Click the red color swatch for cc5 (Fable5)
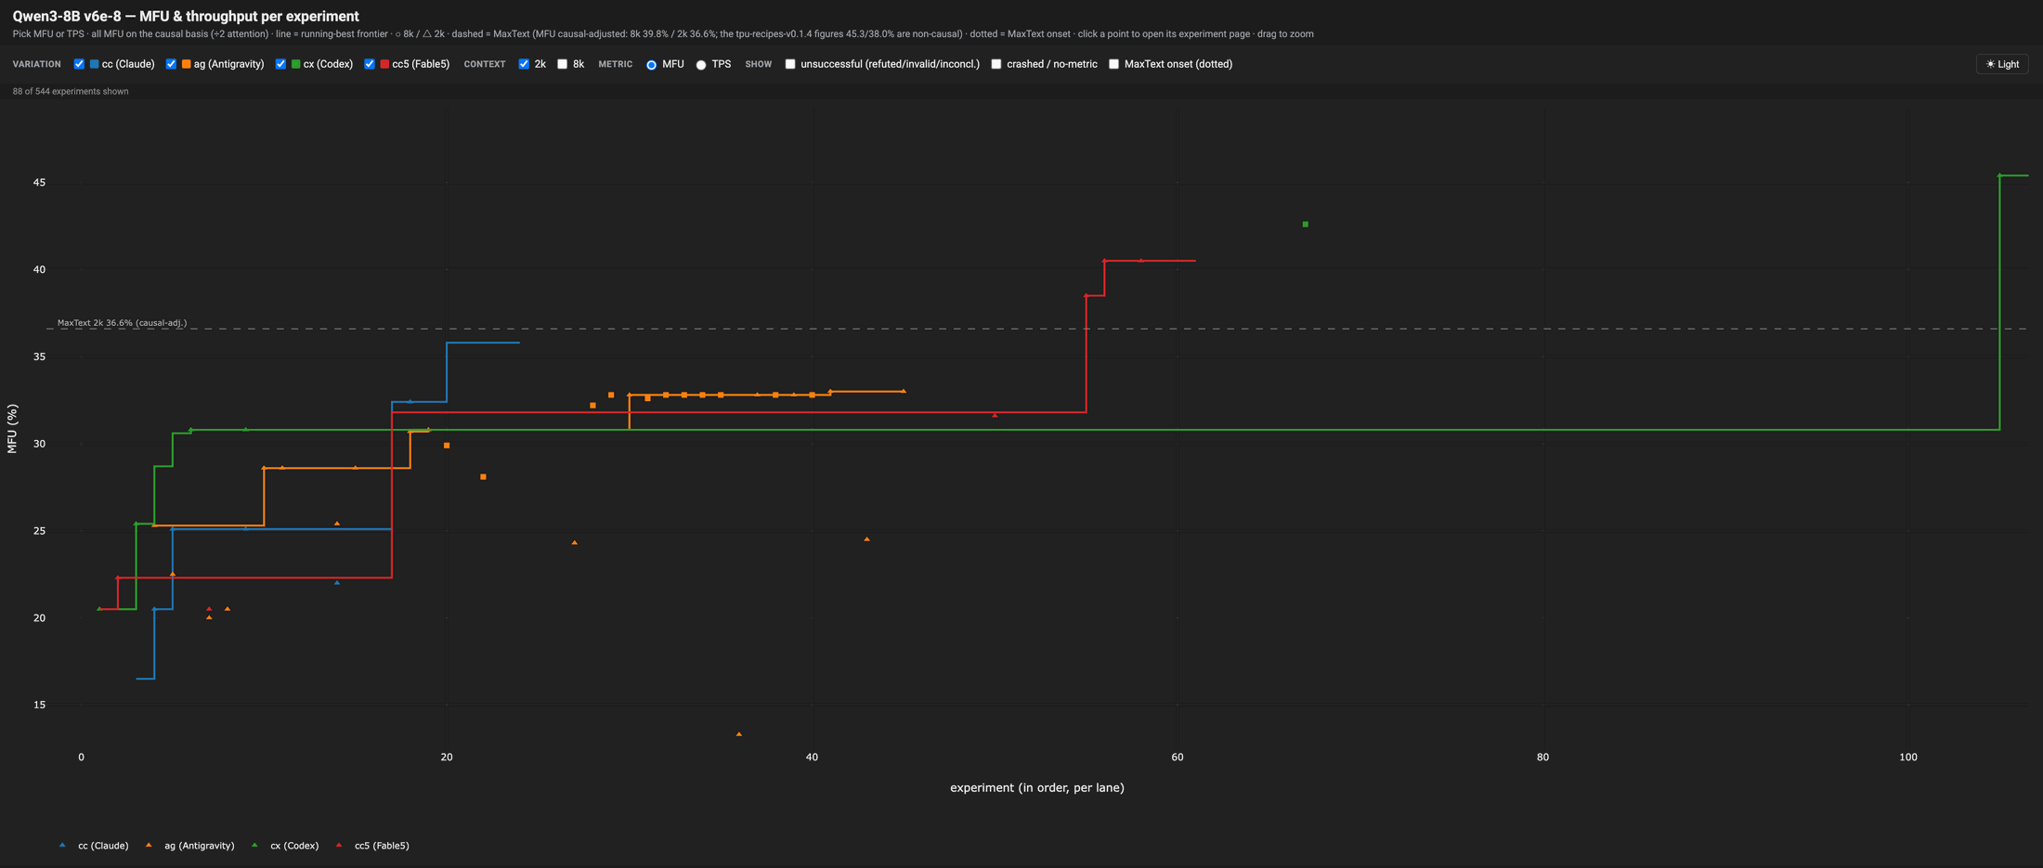2043x868 pixels. pos(384,64)
